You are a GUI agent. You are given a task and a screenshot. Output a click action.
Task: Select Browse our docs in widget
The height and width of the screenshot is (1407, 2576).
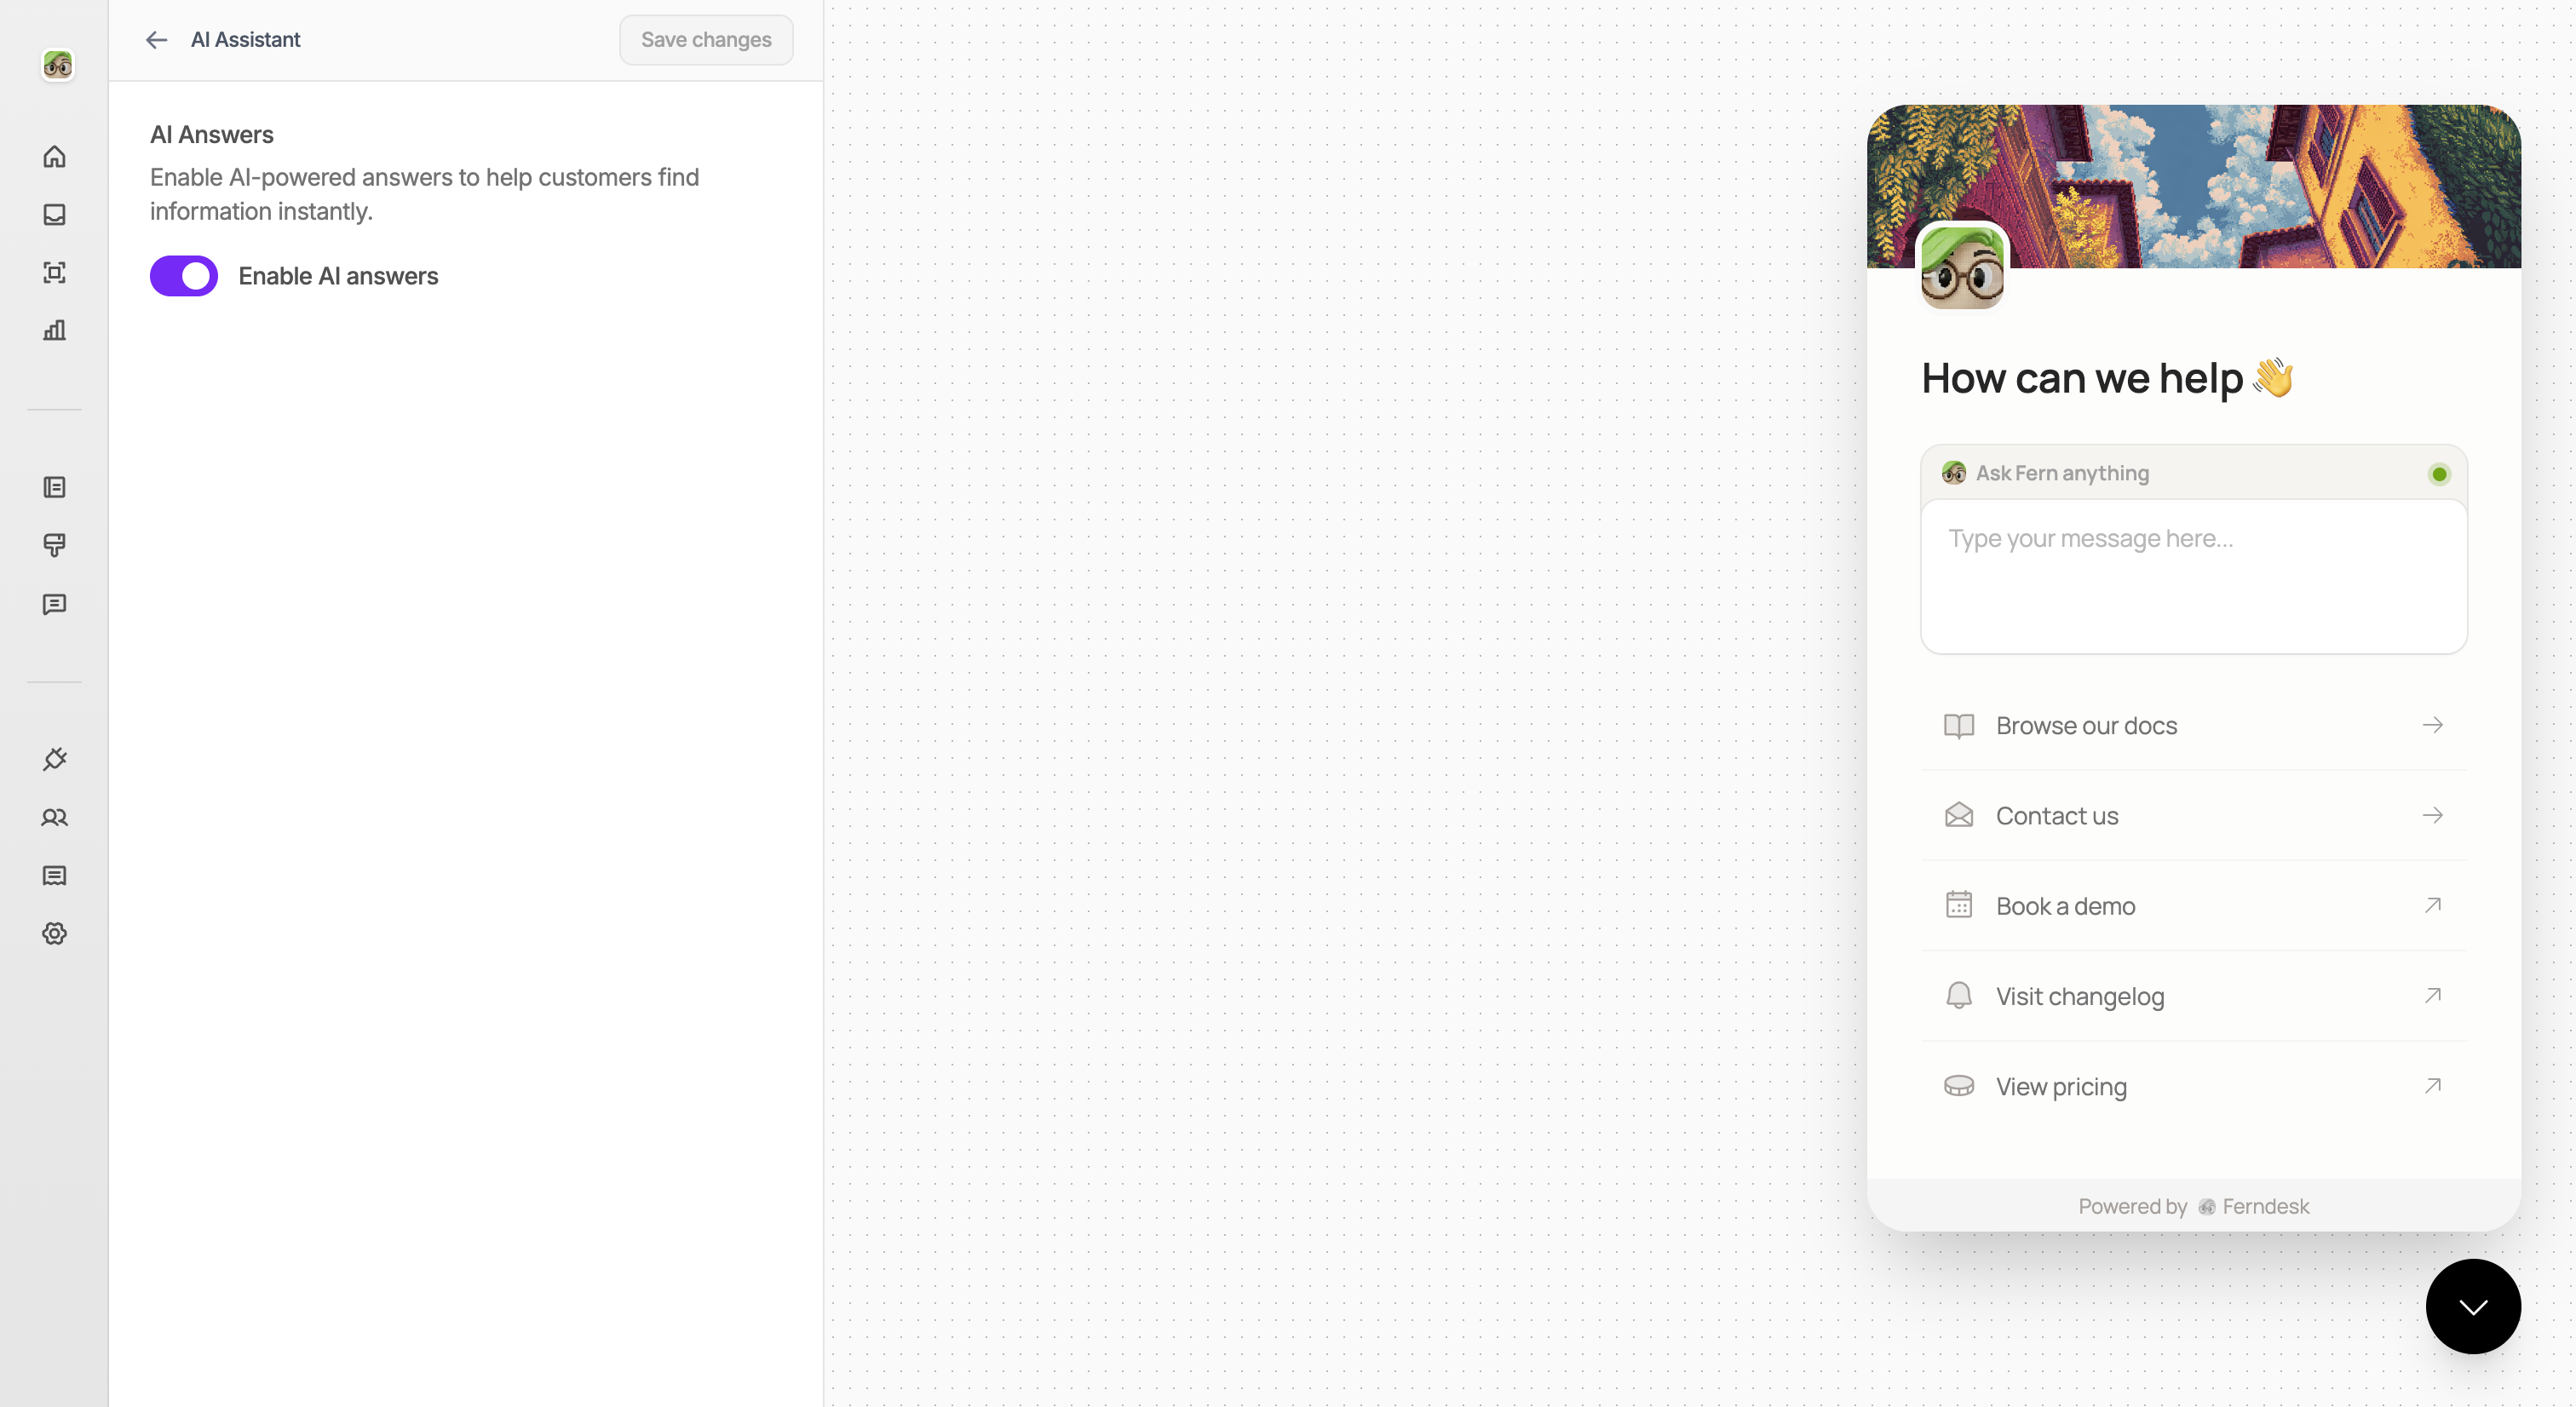coord(2194,726)
